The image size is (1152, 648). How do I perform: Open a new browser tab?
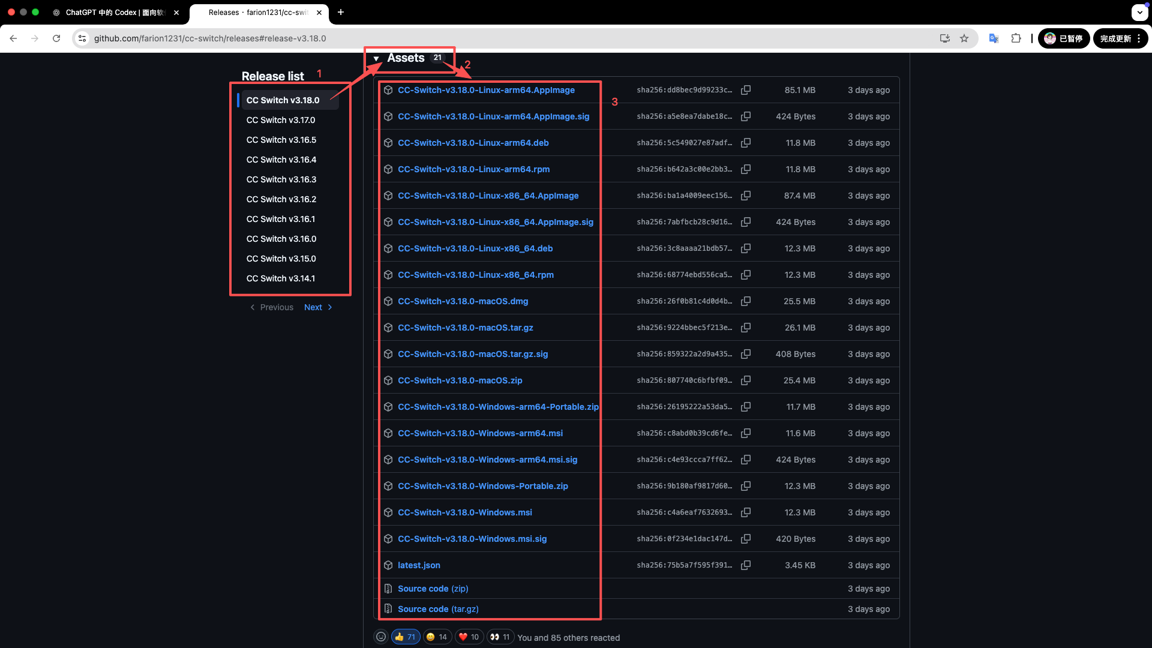pos(341,12)
